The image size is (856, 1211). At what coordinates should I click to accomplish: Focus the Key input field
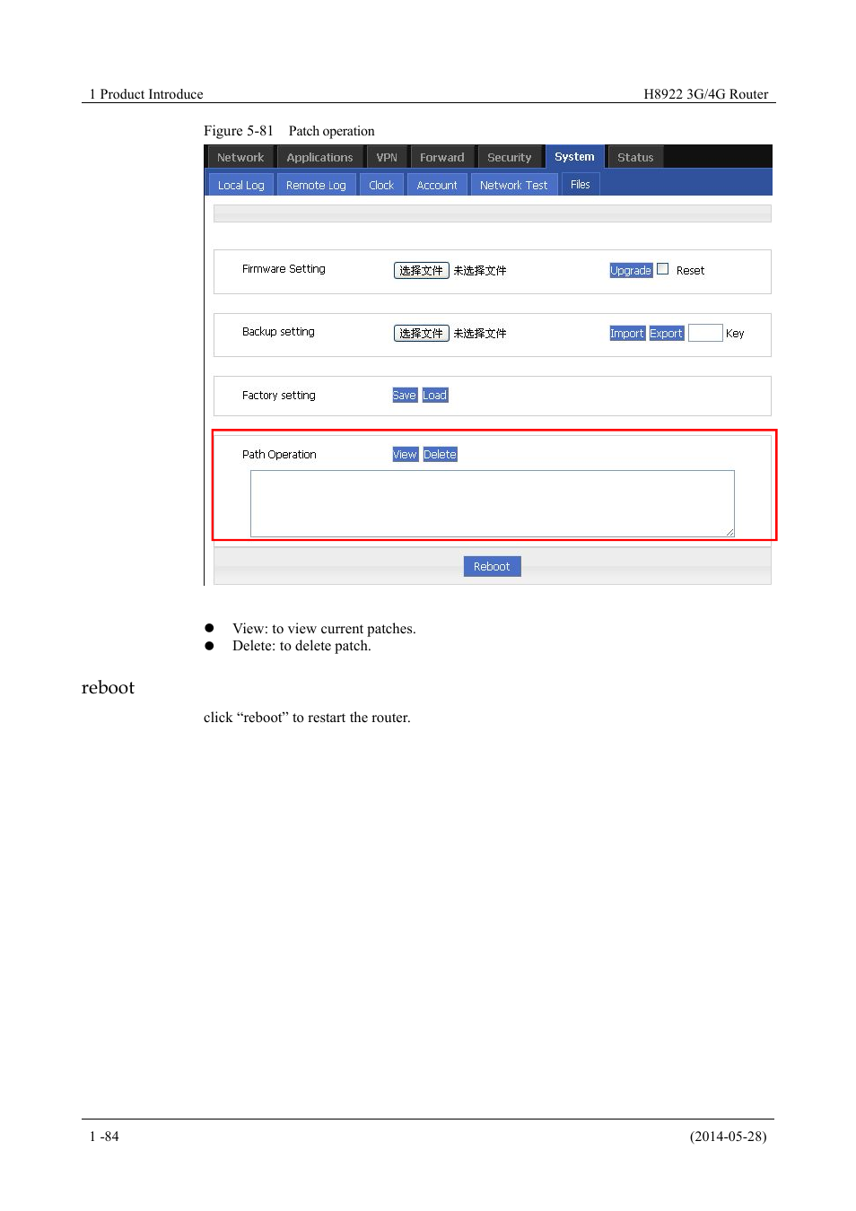click(705, 333)
